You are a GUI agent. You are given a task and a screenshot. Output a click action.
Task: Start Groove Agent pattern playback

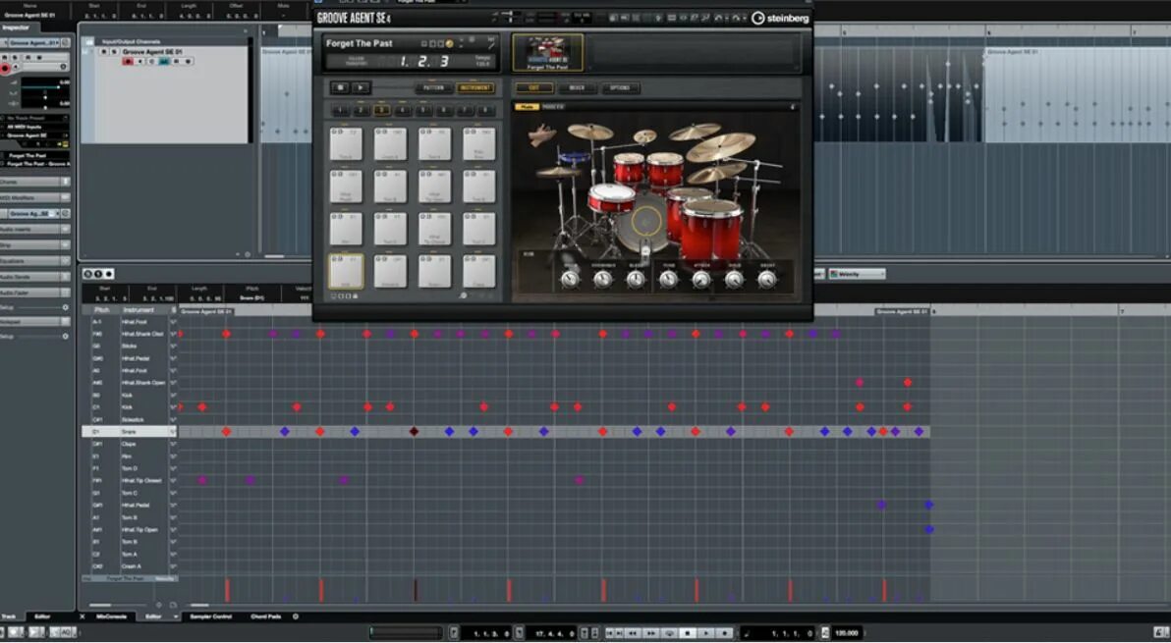(360, 88)
